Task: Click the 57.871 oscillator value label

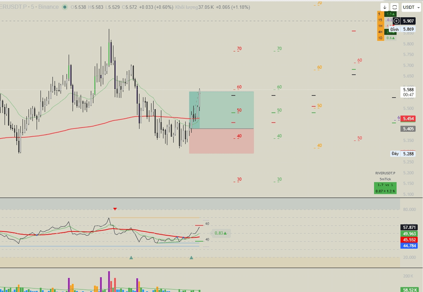Action: [x=409, y=227]
